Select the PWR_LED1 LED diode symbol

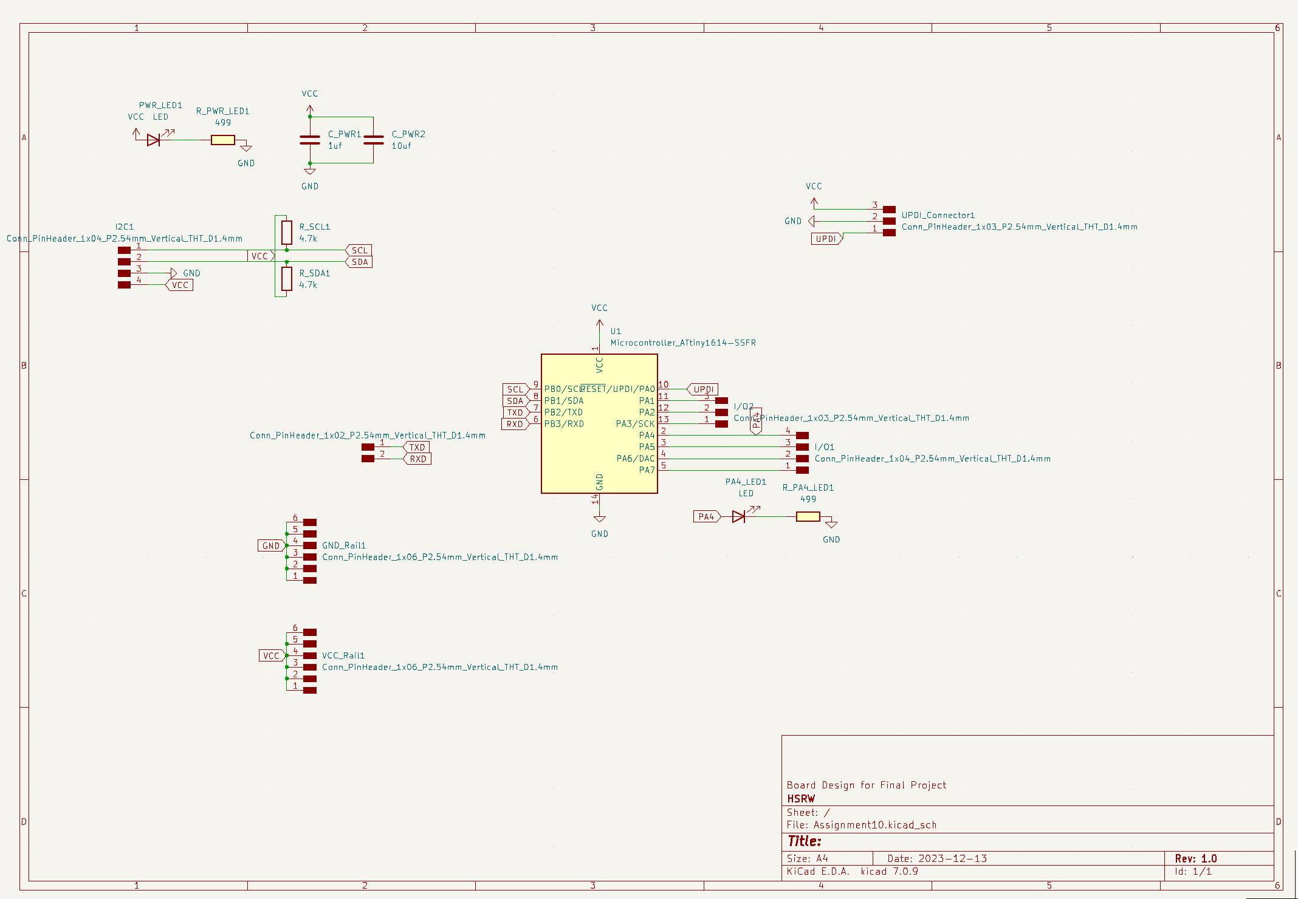point(154,140)
